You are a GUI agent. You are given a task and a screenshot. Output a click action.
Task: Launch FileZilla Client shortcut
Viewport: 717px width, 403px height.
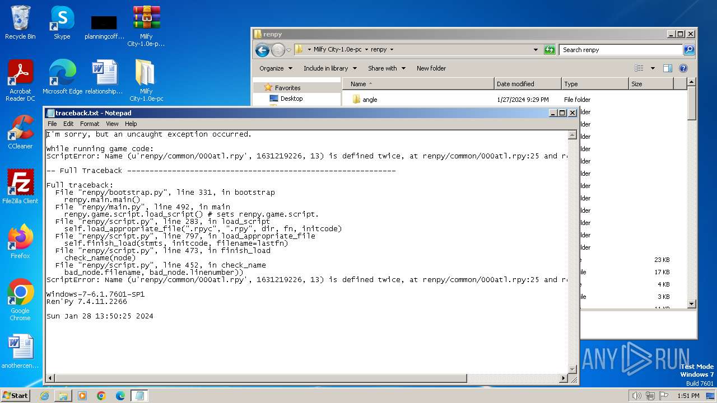pyautogui.click(x=20, y=187)
